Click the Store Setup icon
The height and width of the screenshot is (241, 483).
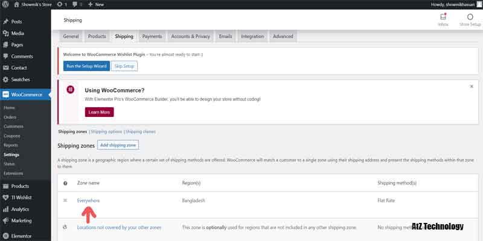pos(470,17)
